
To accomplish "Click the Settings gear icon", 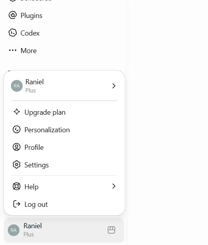I will [x=16, y=165].
